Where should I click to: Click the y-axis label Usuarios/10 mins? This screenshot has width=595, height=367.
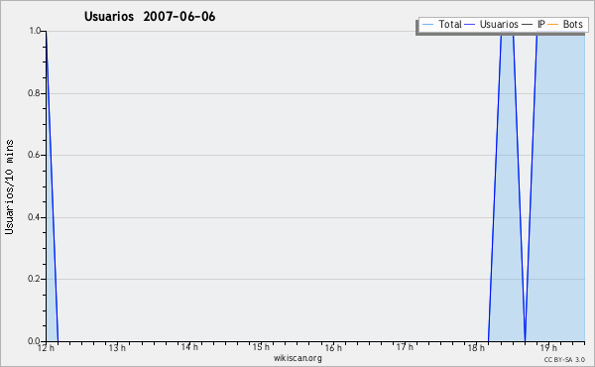tap(9, 186)
